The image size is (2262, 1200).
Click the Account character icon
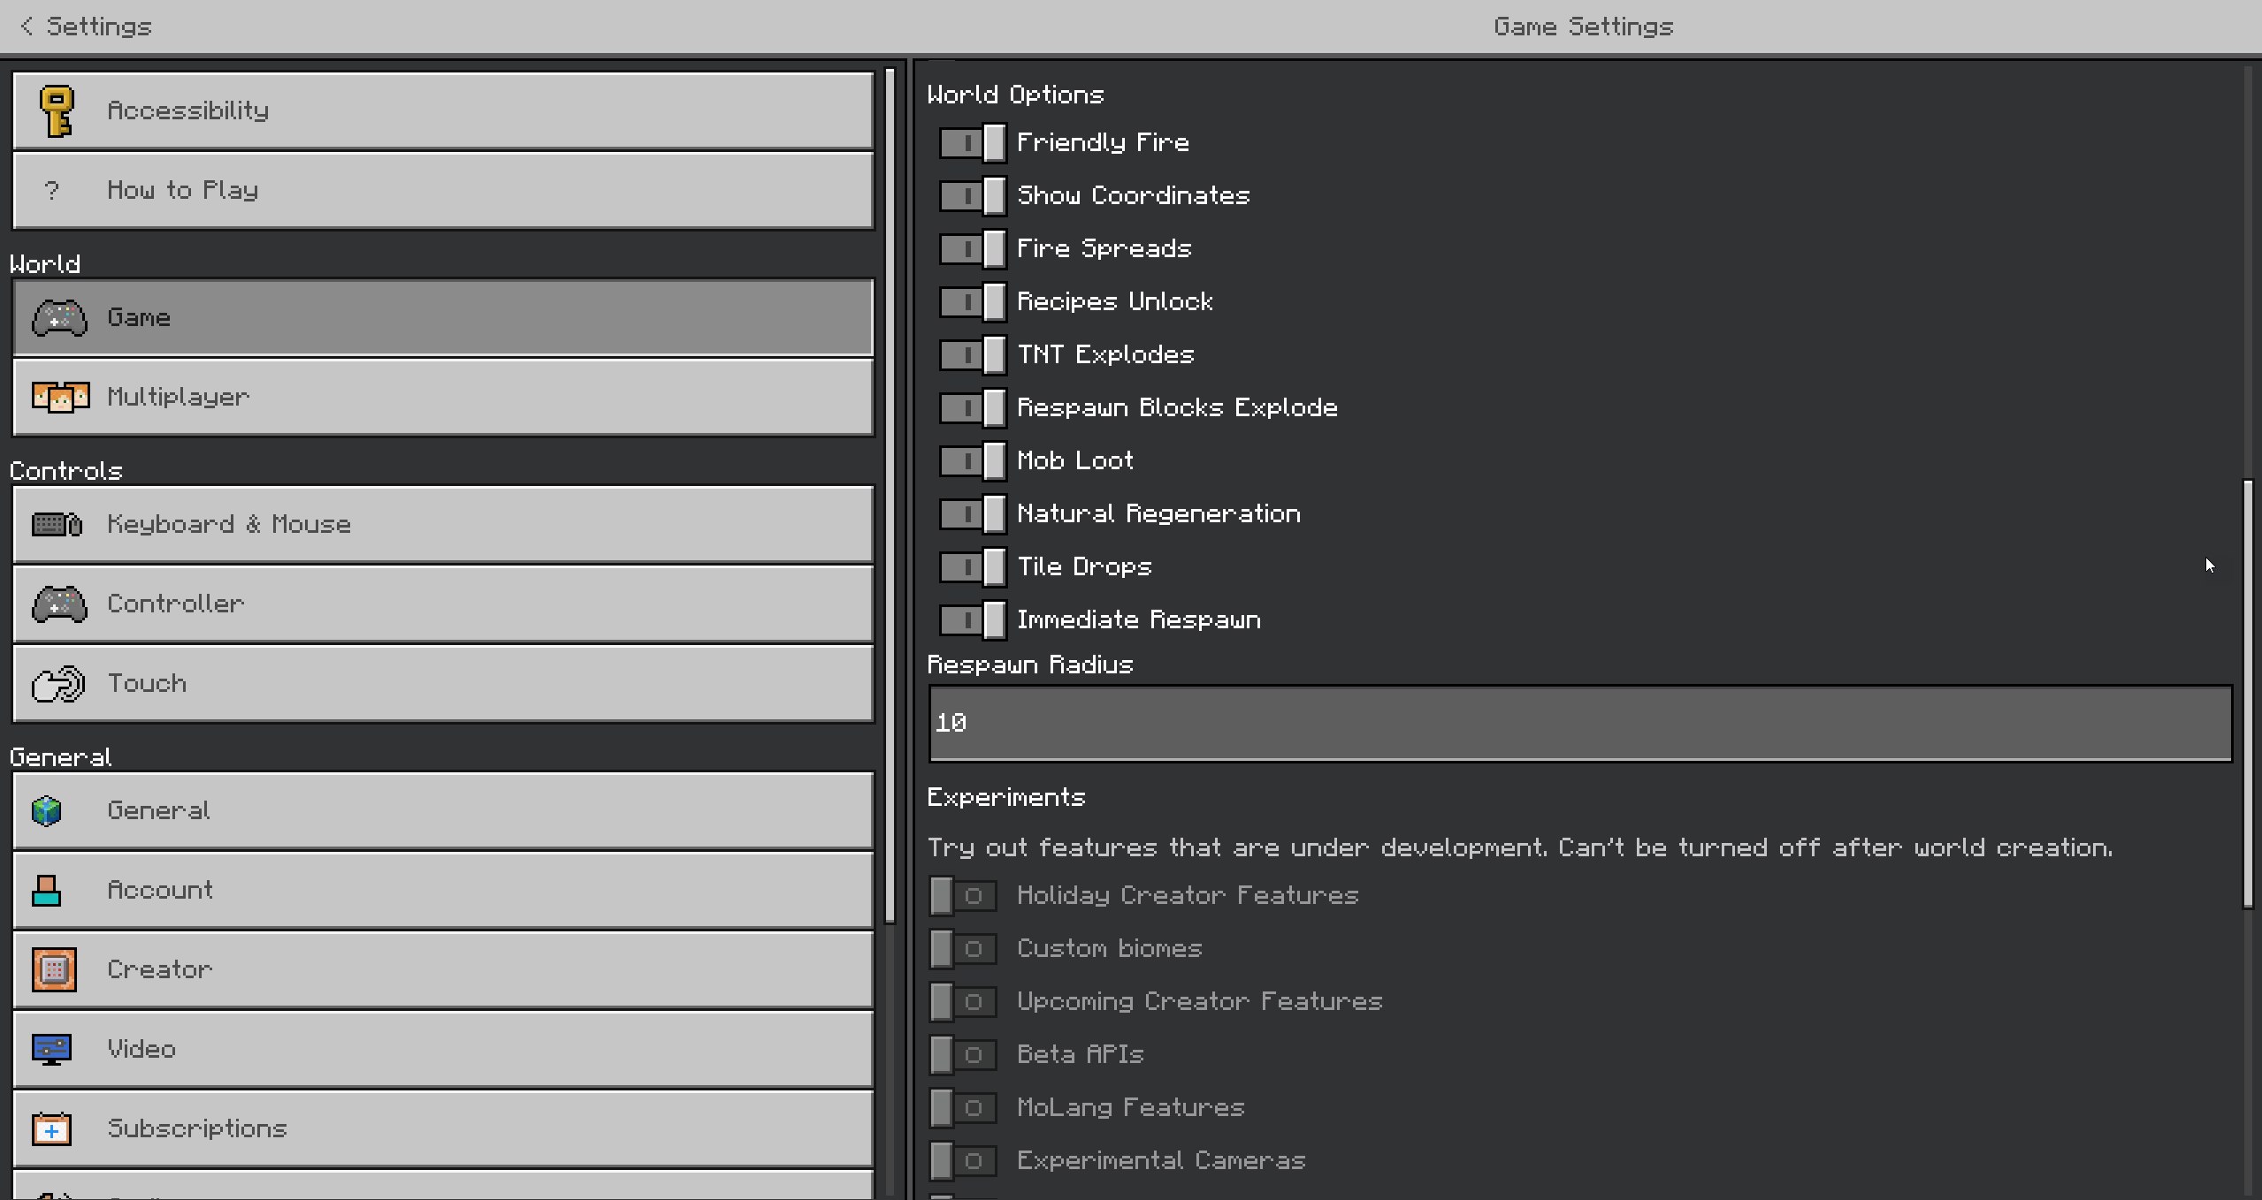point(46,891)
